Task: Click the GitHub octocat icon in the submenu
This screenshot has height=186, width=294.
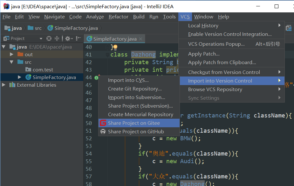Action: (103, 132)
